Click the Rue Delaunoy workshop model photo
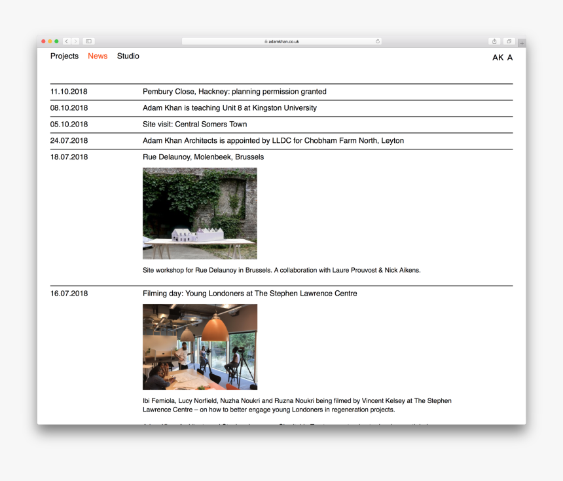The width and height of the screenshot is (563, 481). [x=200, y=213]
